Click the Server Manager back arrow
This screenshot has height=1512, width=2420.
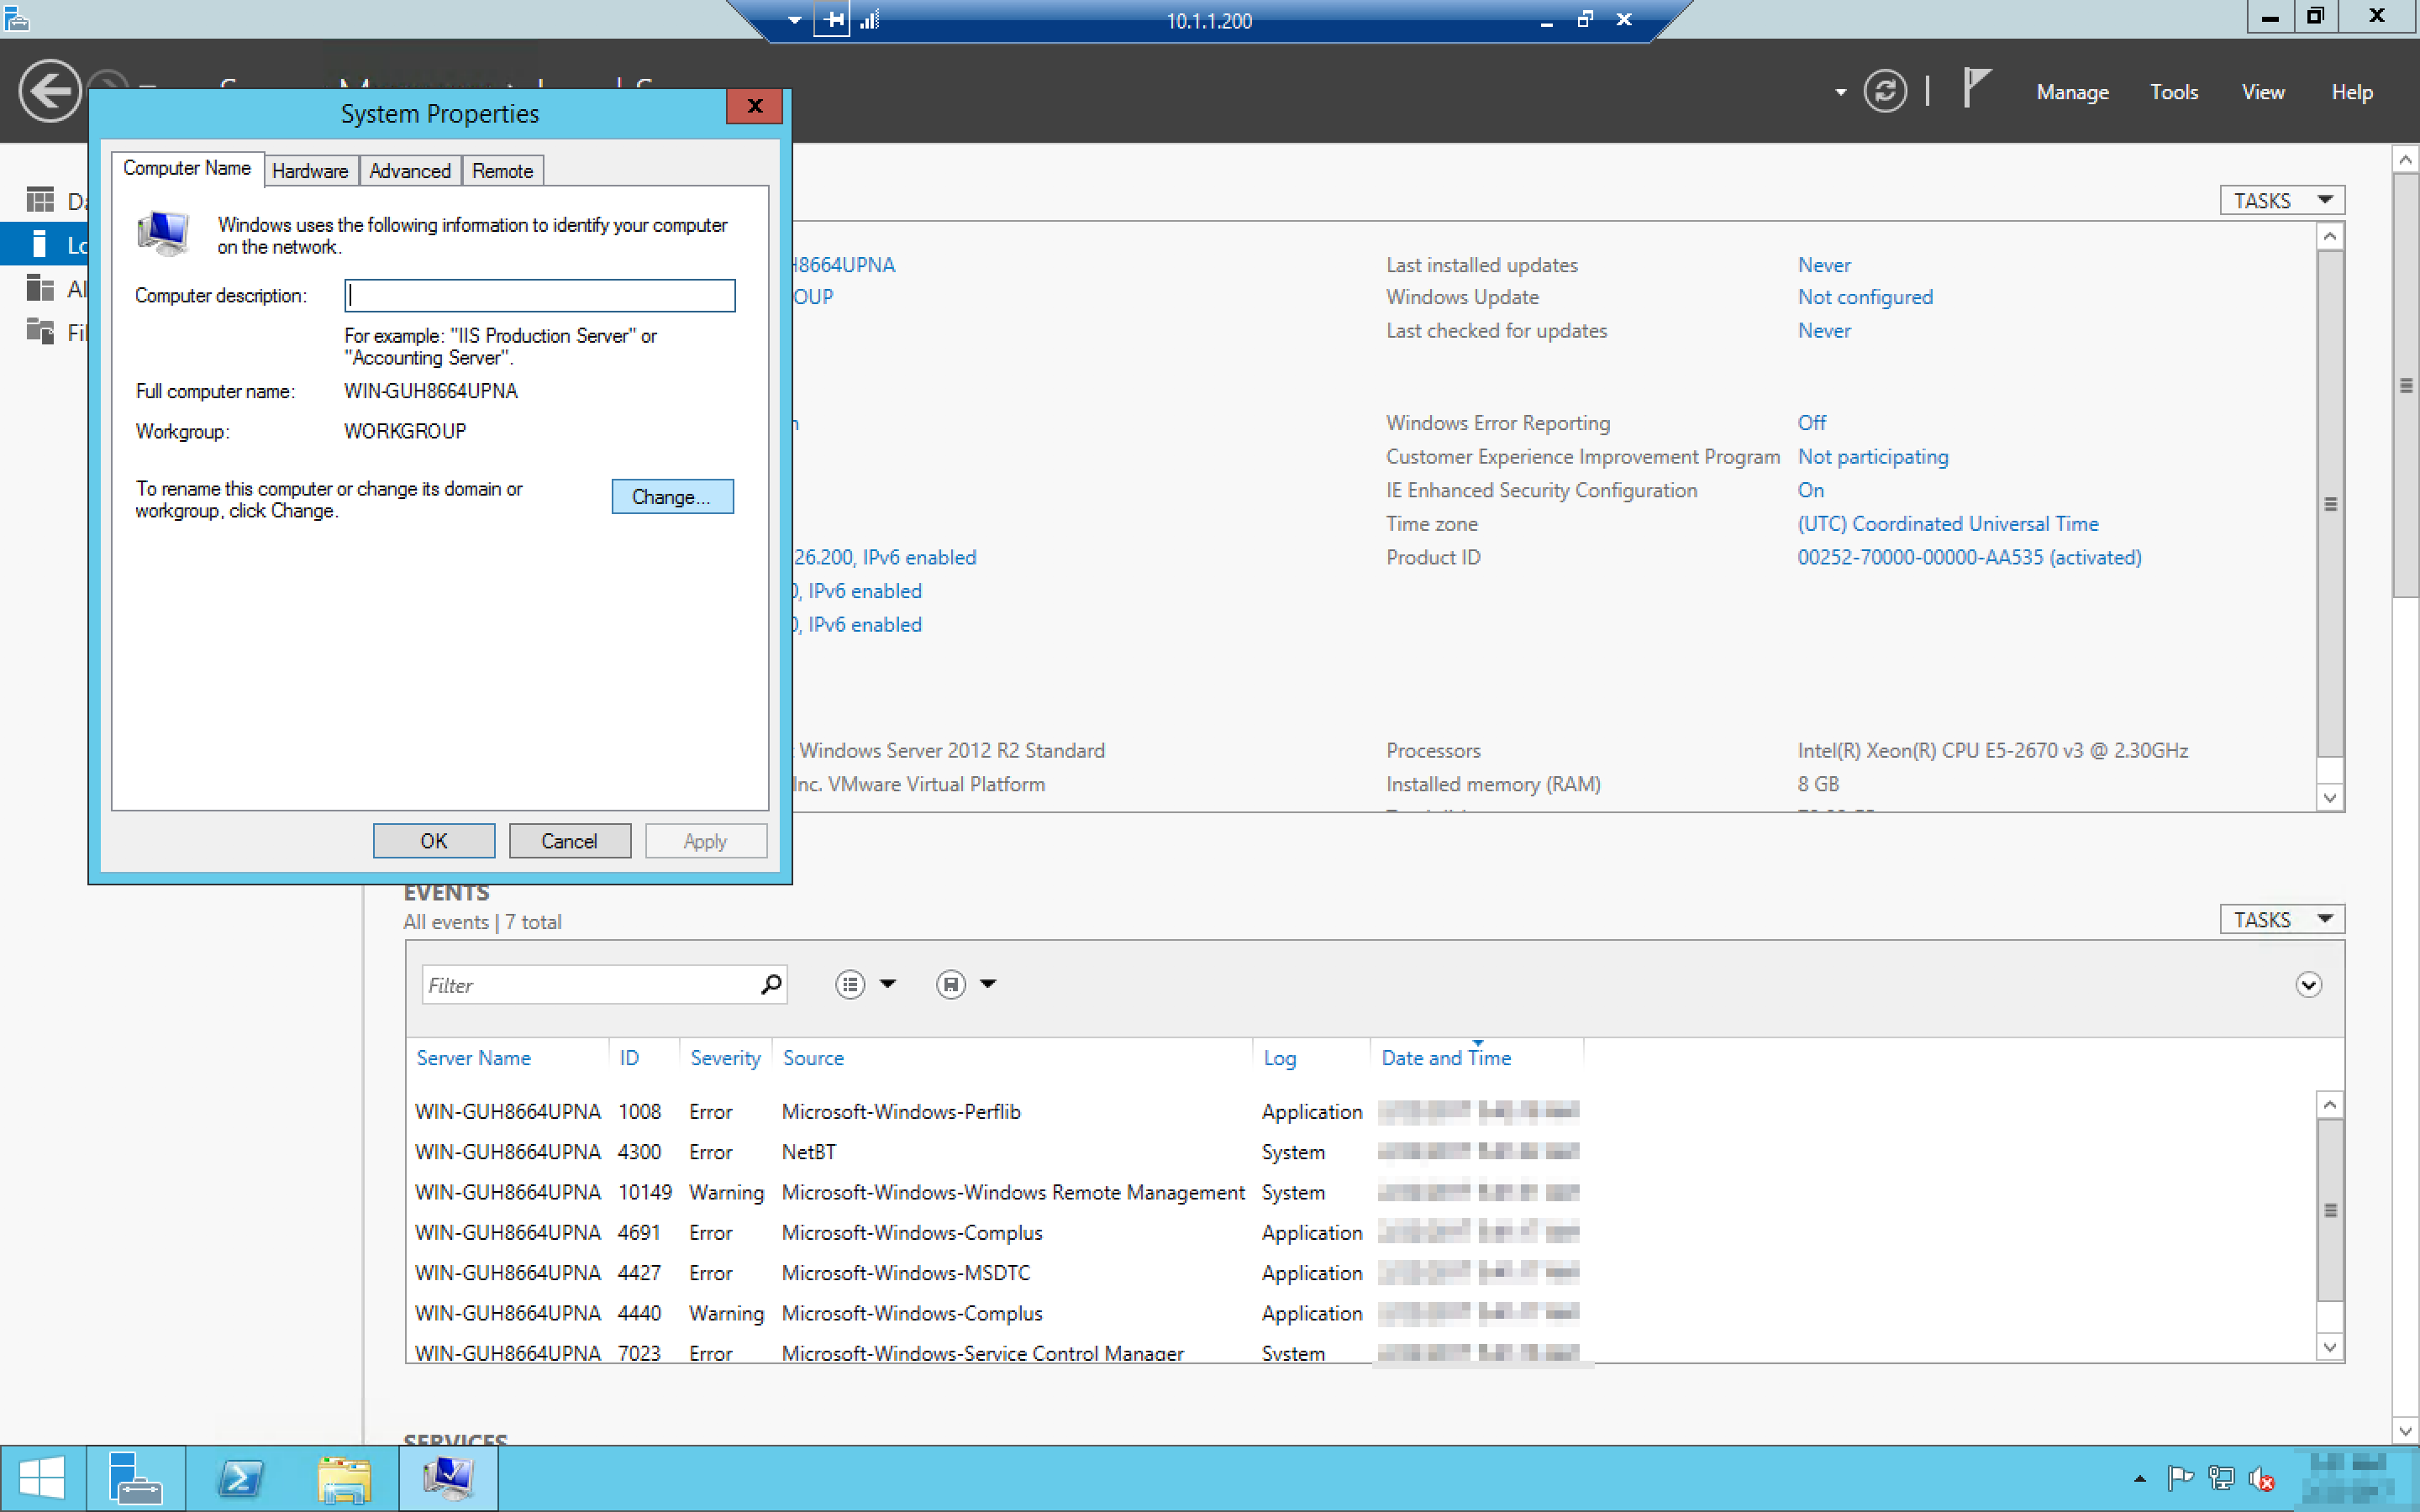(x=48, y=92)
